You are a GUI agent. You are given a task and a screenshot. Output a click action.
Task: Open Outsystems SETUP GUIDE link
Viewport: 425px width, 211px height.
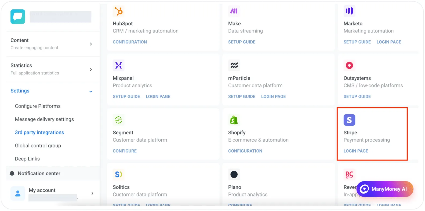(x=357, y=96)
